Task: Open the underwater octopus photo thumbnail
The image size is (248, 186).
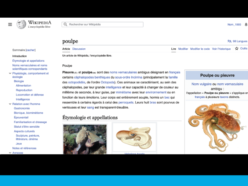Action: [x=85, y=139]
